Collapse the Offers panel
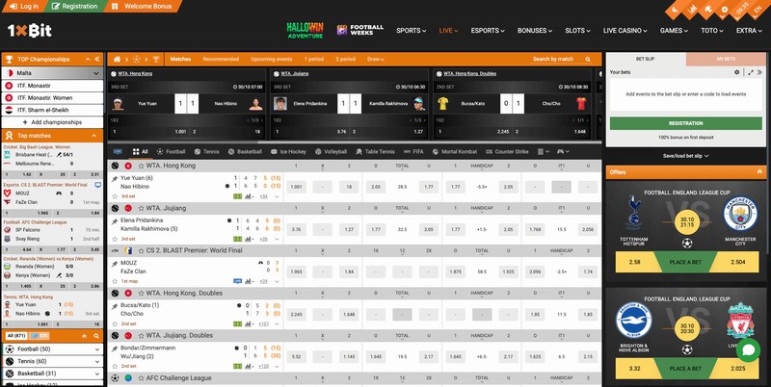Screen dimensions: 771x387 [x=759, y=172]
